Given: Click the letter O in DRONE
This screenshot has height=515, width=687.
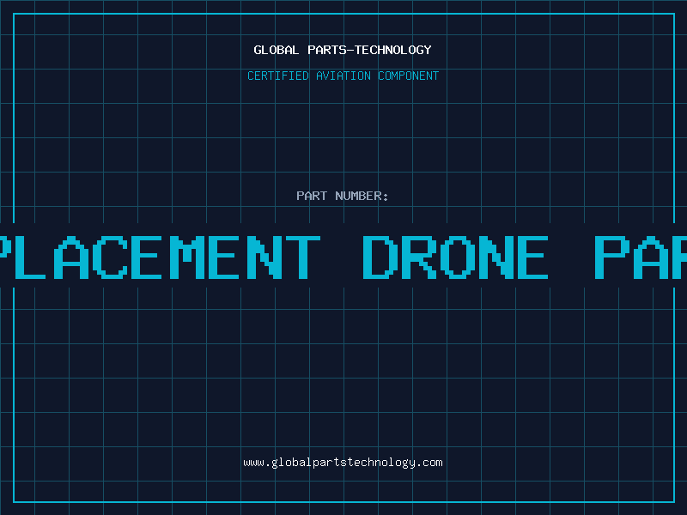Looking at the screenshot, I should tap(458, 257).
